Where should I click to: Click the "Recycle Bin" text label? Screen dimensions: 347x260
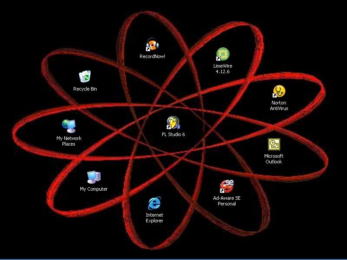click(85, 89)
